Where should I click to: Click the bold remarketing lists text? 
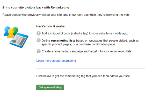pos(63,40)
